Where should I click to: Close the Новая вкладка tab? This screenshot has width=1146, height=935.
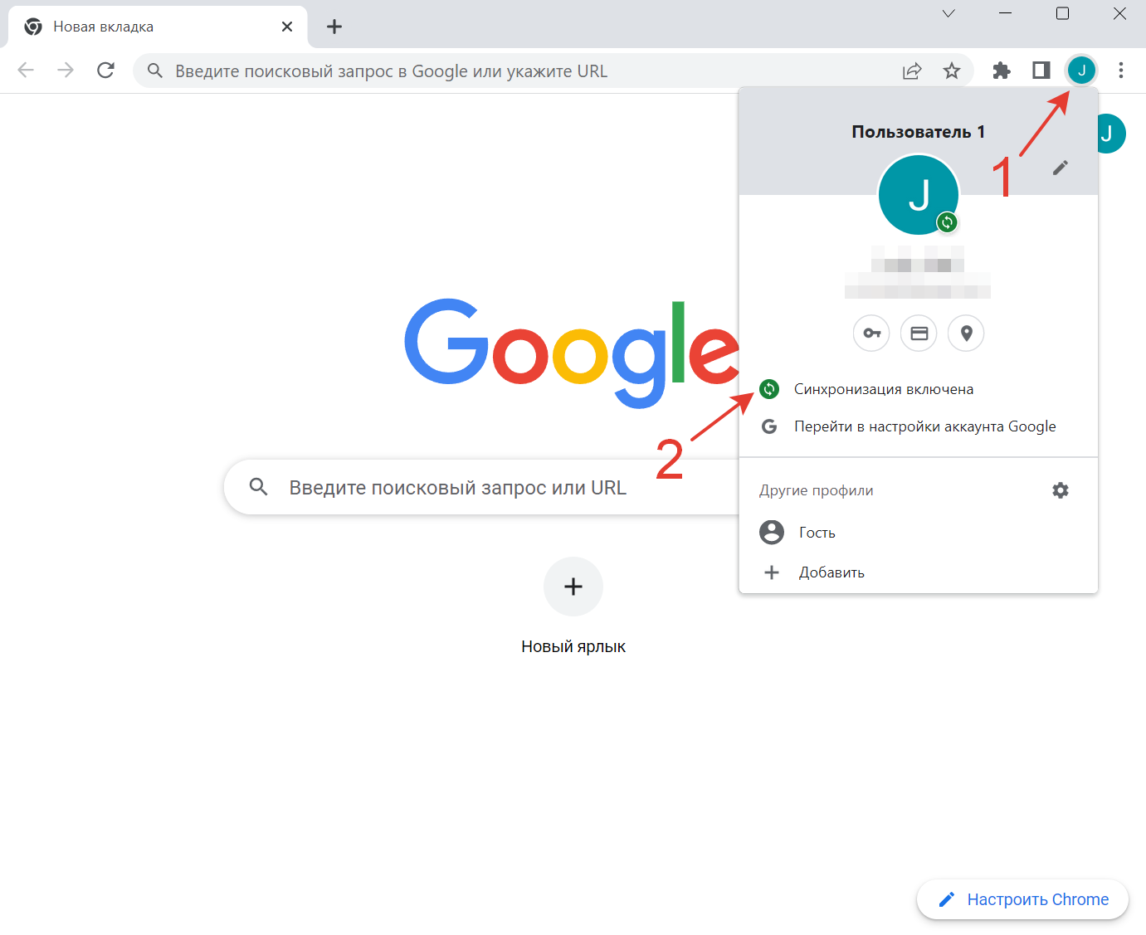(287, 27)
